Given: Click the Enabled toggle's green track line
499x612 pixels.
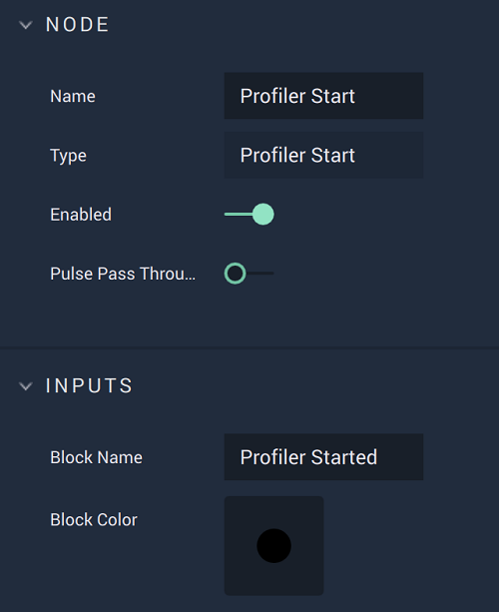Looking at the screenshot, I should coord(238,215).
